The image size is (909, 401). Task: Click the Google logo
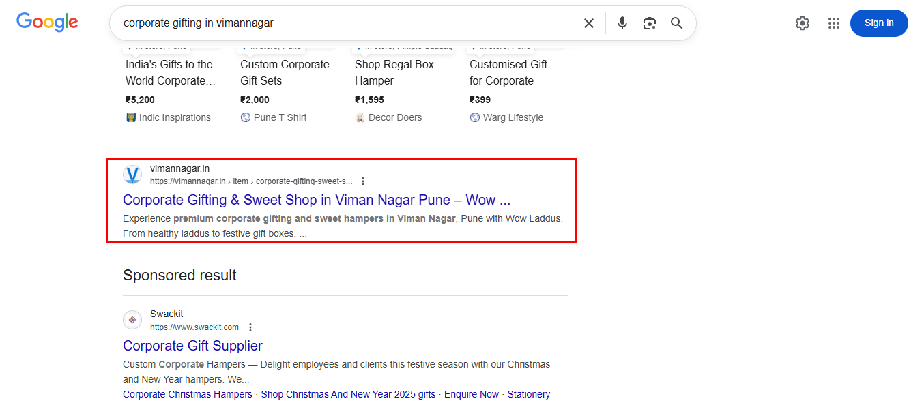[x=46, y=22]
